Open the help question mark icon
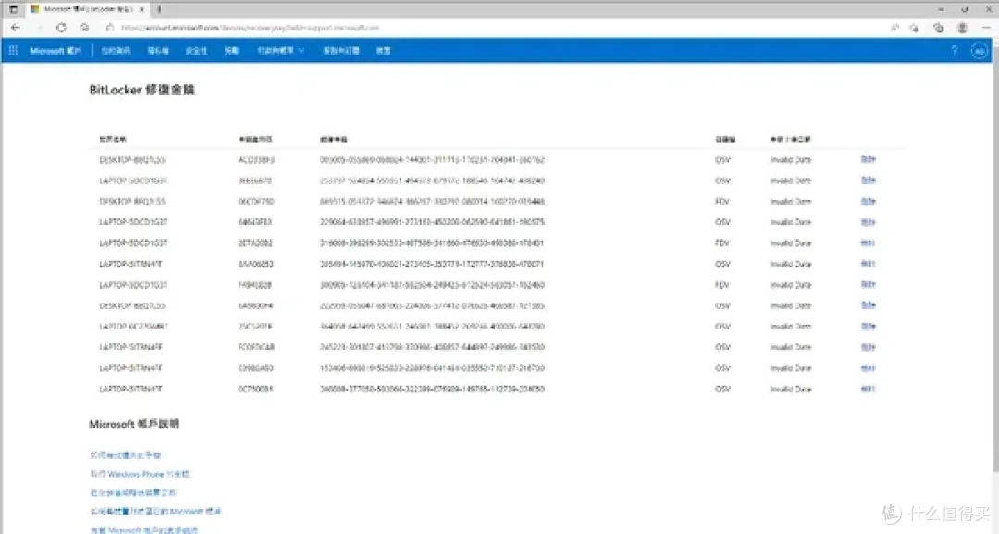The height and width of the screenshot is (534, 999). 954,50
